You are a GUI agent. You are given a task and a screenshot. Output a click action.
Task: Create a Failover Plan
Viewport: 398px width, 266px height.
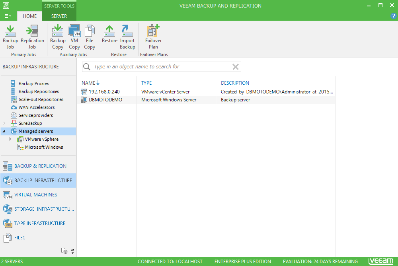153,37
